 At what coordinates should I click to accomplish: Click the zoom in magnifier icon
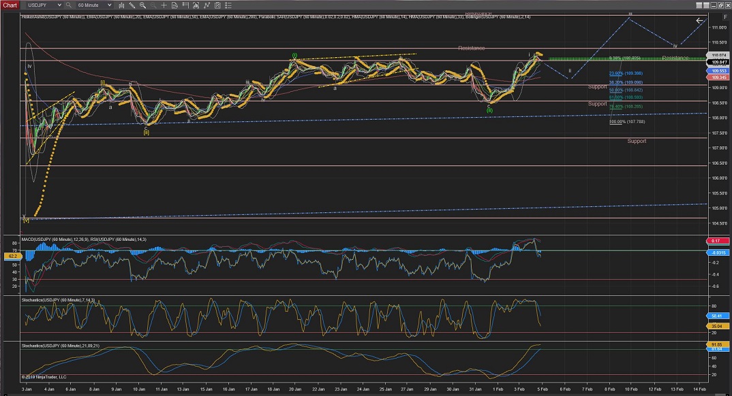click(142, 5)
